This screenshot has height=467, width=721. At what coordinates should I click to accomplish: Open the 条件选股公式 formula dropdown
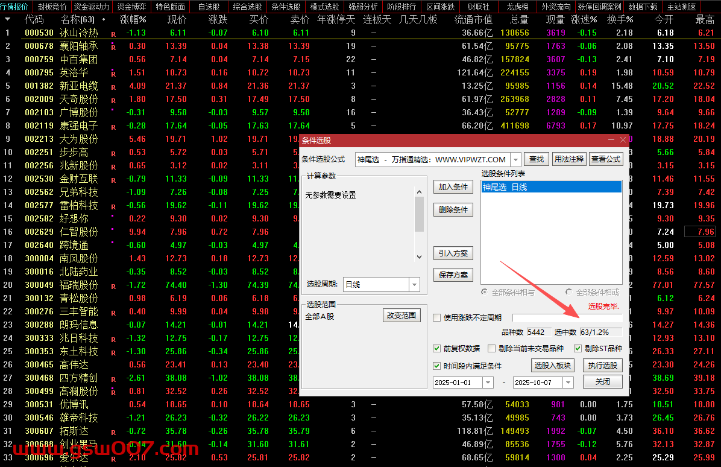tap(515, 159)
